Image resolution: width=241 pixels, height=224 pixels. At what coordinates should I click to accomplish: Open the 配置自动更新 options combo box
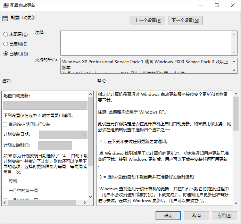tap(45, 105)
